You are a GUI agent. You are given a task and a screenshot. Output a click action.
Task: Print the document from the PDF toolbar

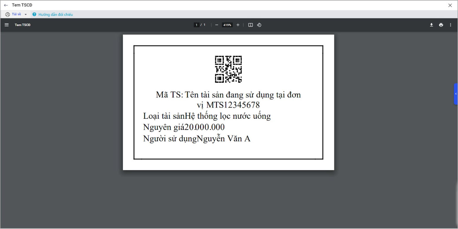[441, 25]
